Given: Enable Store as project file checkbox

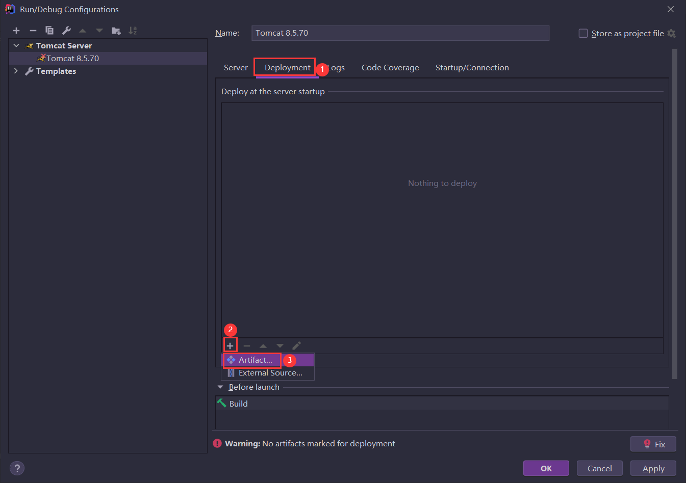Looking at the screenshot, I should pos(583,34).
